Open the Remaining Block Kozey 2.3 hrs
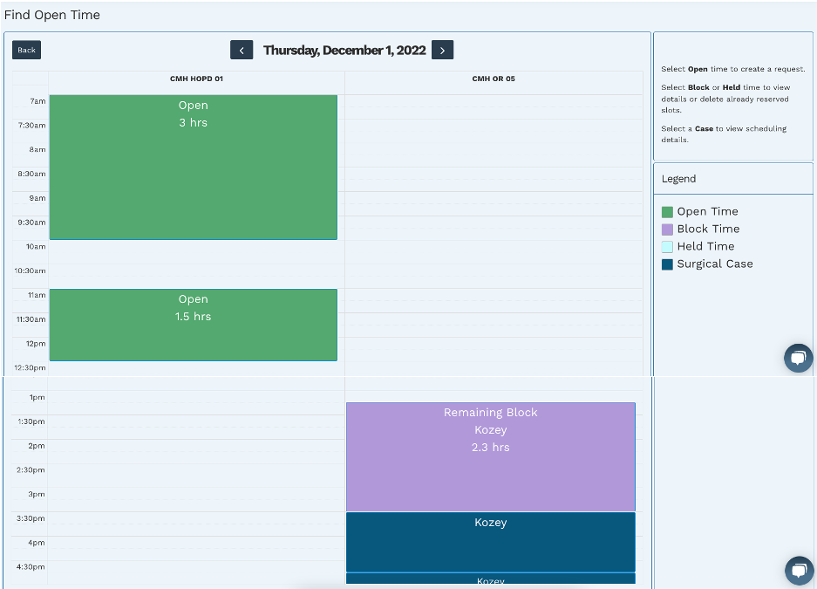This screenshot has width=817, height=589. [491, 456]
